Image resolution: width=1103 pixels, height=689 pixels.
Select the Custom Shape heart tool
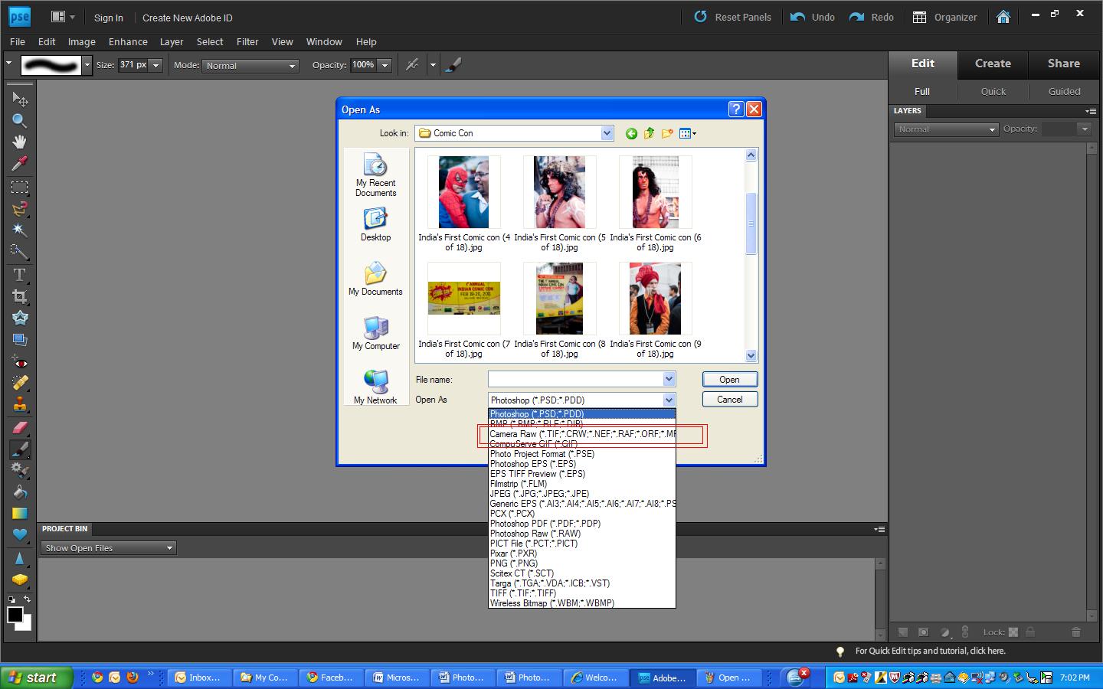click(x=20, y=535)
